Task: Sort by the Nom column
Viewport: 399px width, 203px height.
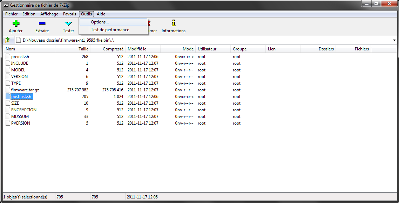Action: pyautogui.click(x=29, y=49)
